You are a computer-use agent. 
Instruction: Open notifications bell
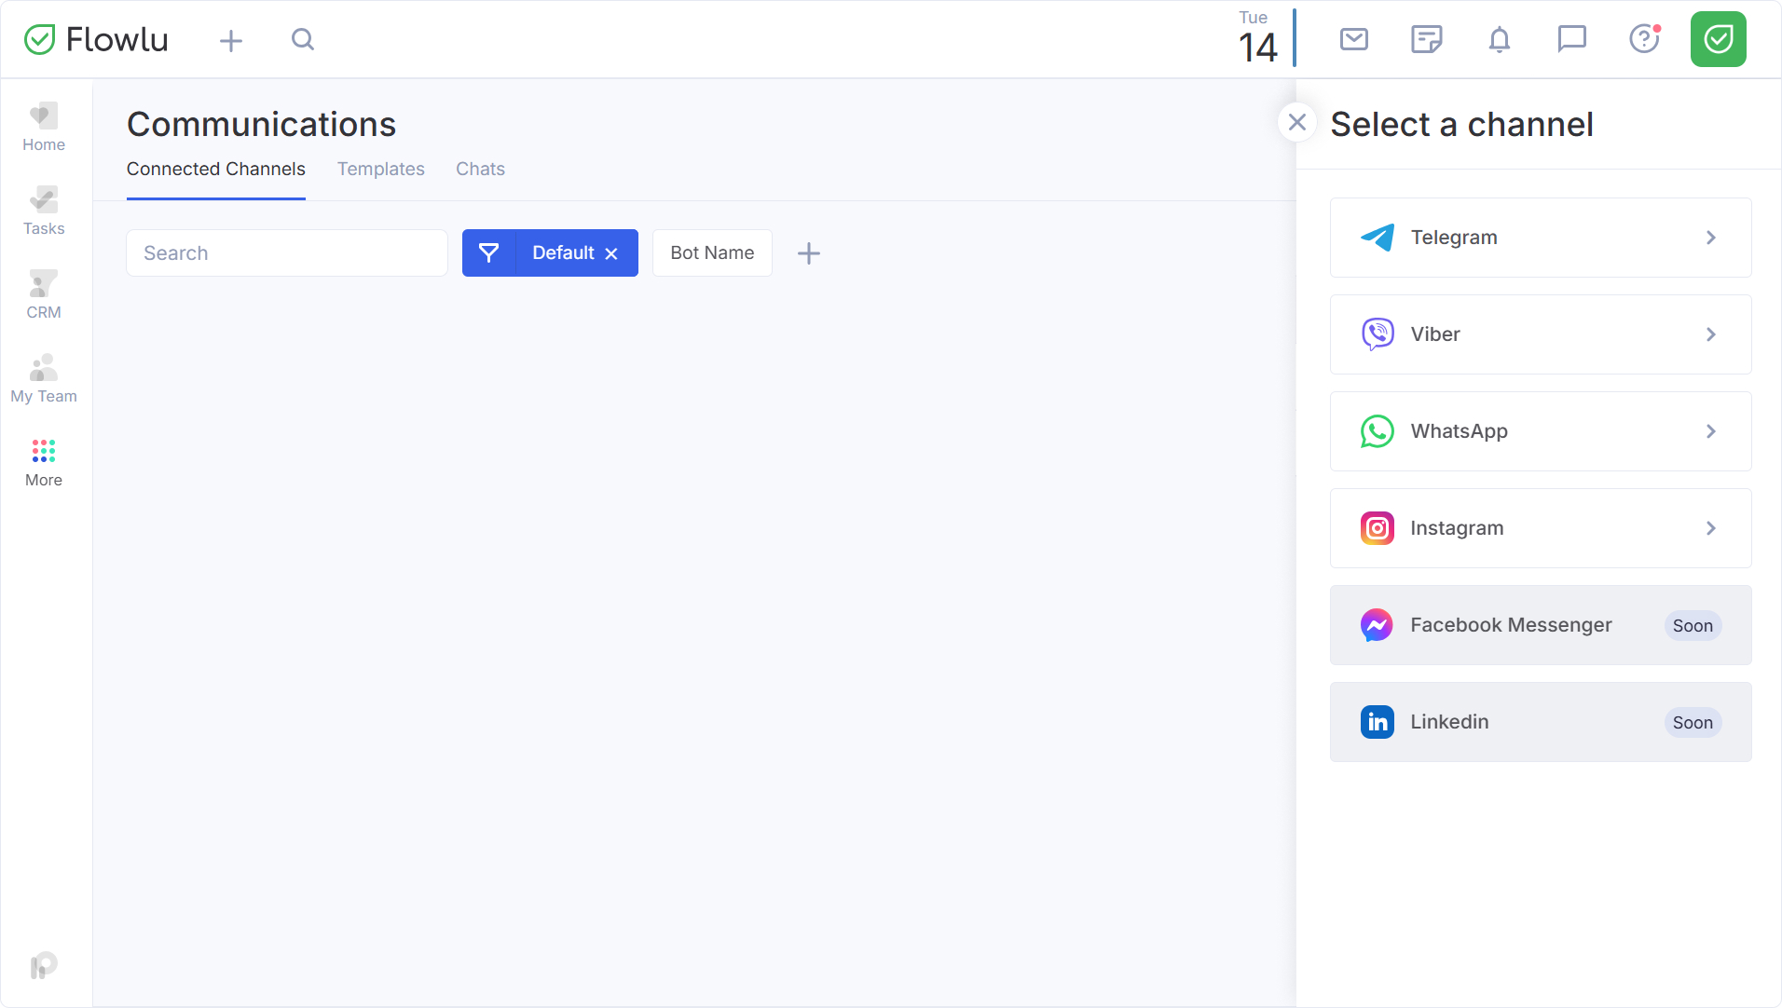coord(1499,39)
